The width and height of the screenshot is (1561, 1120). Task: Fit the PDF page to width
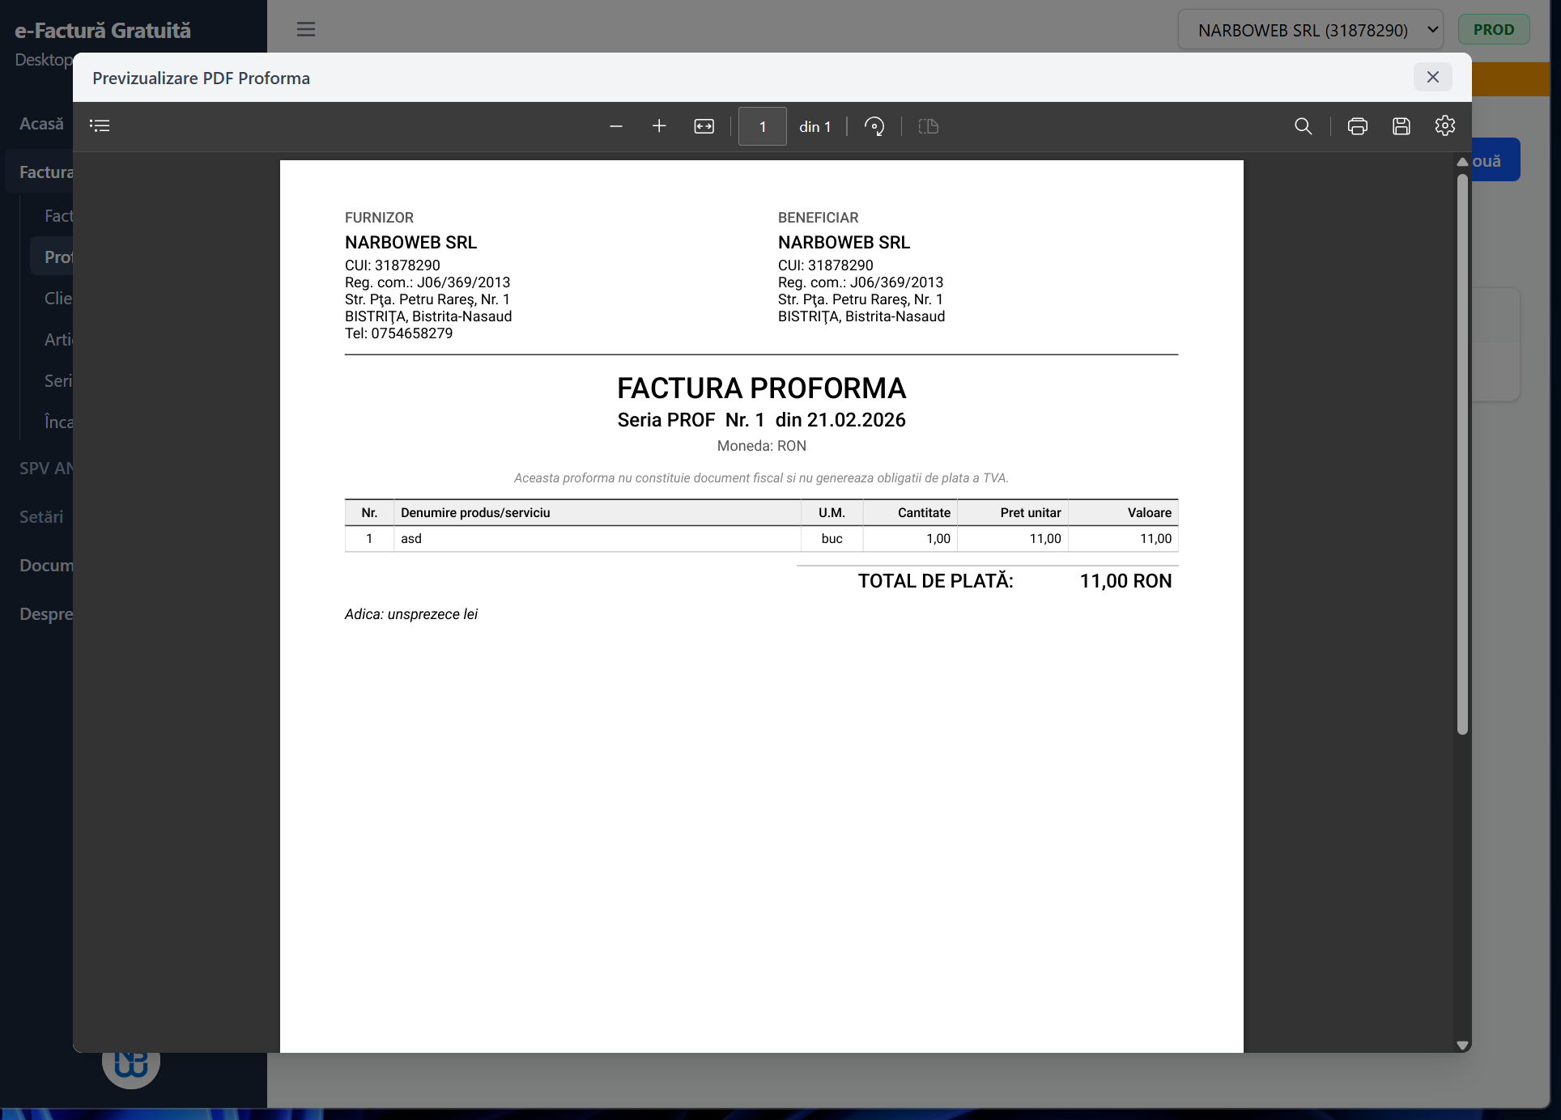[704, 126]
